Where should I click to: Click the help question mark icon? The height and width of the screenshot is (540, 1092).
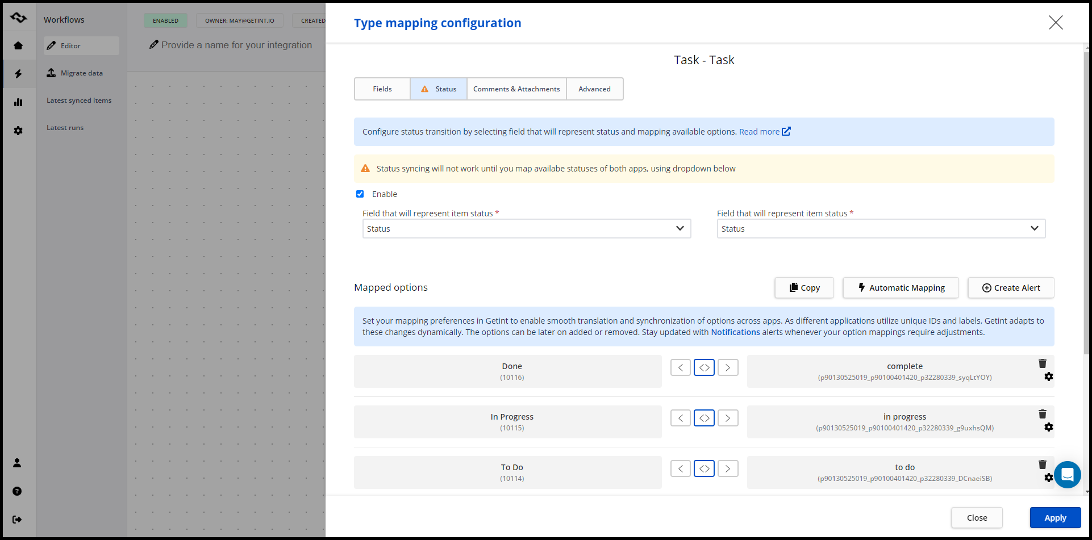click(x=17, y=491)
